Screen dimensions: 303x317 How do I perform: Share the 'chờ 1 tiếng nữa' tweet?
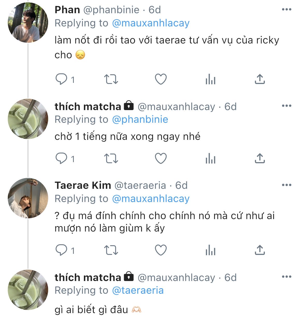point(260,159)
